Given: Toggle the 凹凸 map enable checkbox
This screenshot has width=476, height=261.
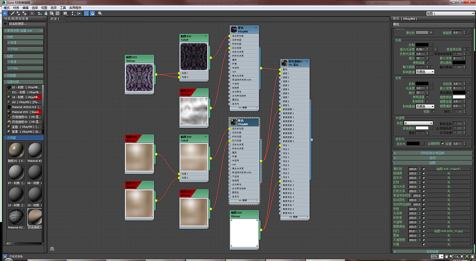Looking at the screenshot, I should (424, 231).
